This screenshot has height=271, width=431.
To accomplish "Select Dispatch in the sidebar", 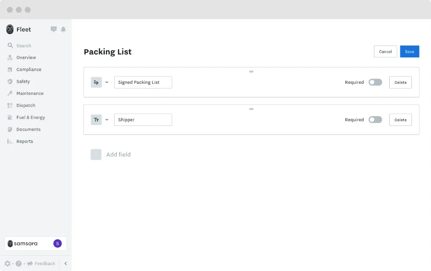I will (x=26, y=105).
